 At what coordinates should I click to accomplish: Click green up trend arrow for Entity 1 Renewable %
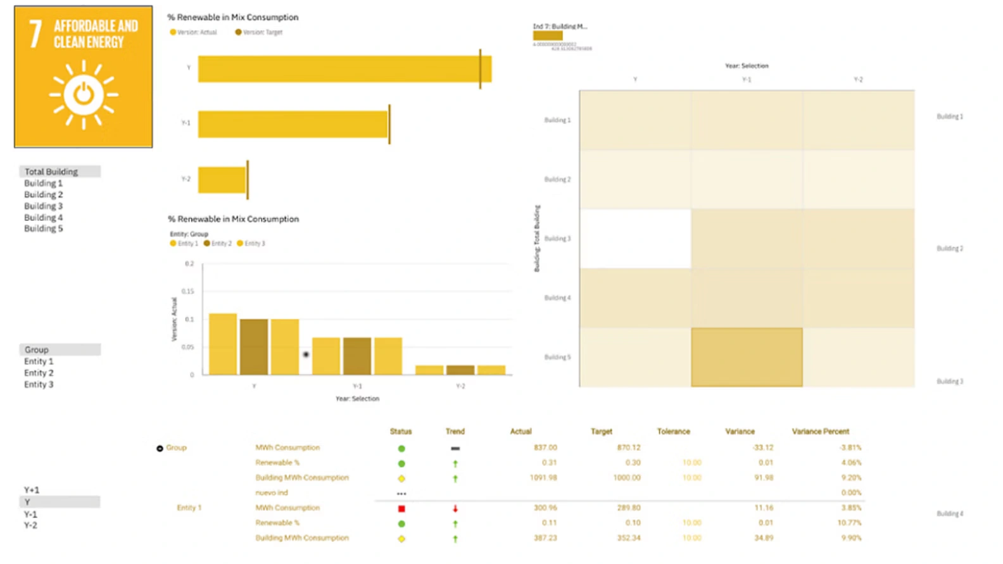455,523
